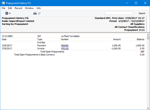
Task: Click the paperclip attachments icon
Action: [39, 13]
